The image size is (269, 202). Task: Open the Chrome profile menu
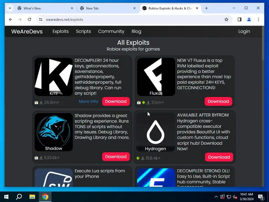(249, 19)
